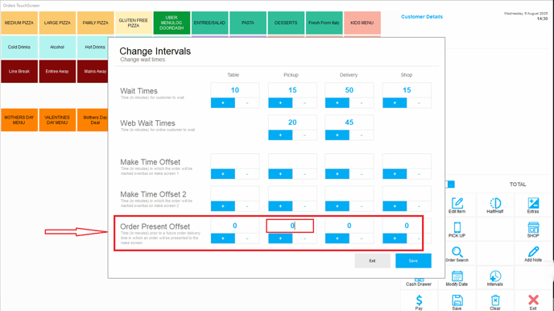The image size is (554, 311).
Task: Open the UBER MENULOG DOORDASH category
Action: tap(172, 23)
